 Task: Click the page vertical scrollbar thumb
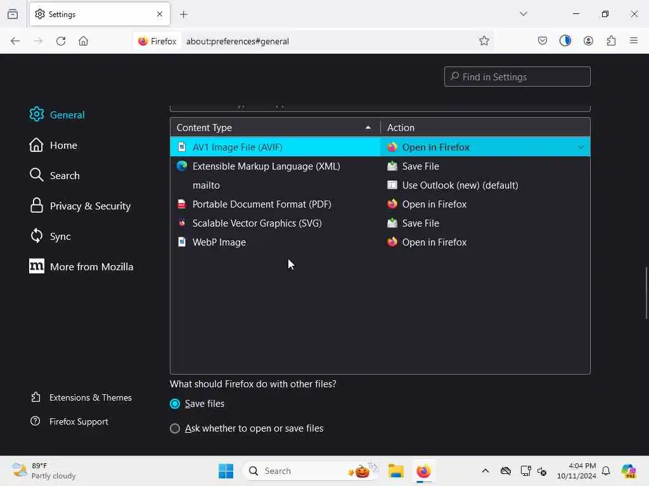pos(646,293)
